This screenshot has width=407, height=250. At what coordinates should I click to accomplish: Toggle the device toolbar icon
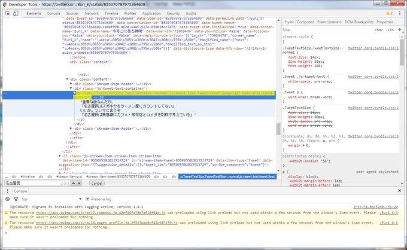[16, 13]
